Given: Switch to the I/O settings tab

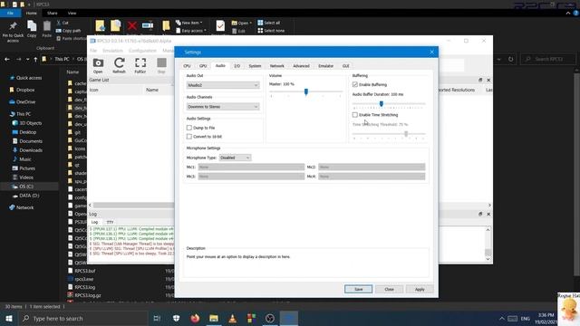Looking at the screenshot, I should pyautogui.click(x=237, y=66).
